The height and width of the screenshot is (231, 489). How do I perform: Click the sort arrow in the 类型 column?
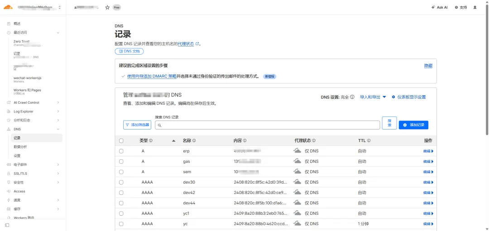[x=174, y=141]
